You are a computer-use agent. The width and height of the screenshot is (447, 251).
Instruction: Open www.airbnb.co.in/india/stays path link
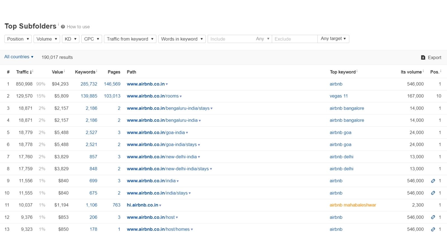pos(157,193)
